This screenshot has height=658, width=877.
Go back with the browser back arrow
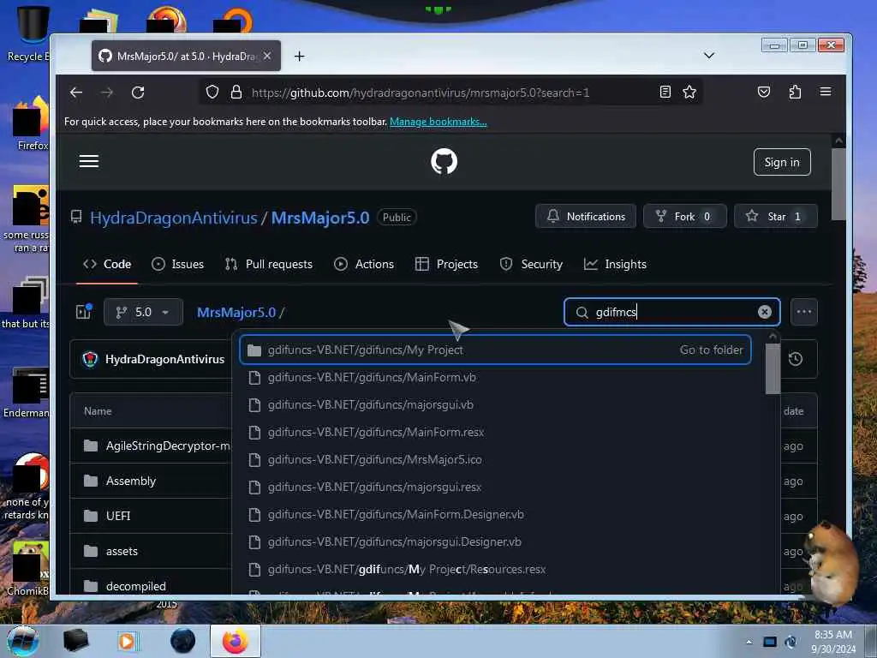tap(76, 93)
